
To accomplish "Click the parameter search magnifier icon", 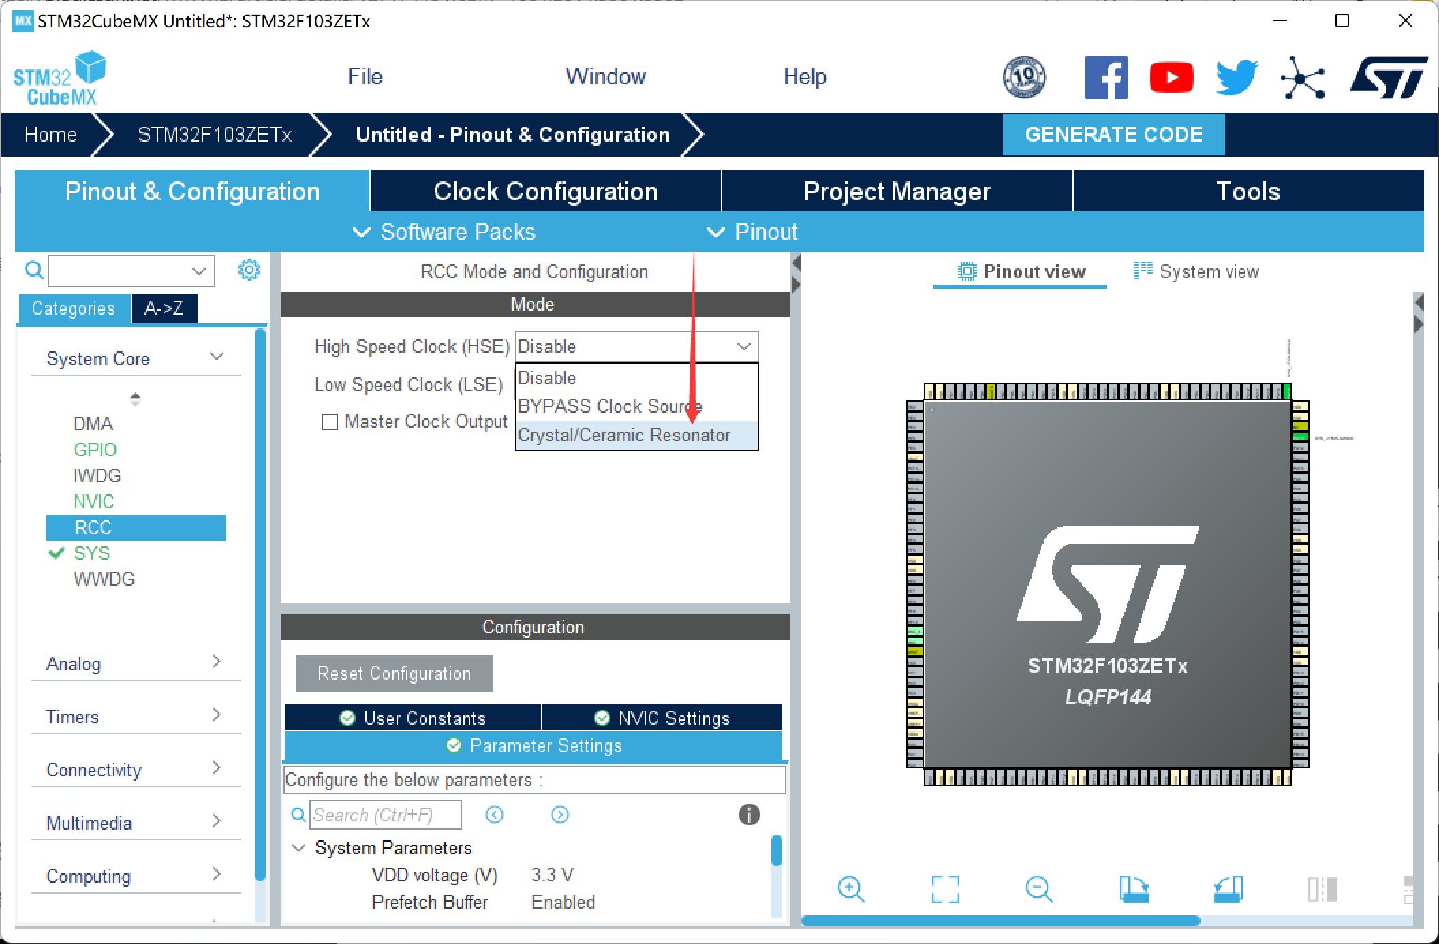I will [298, 815].
